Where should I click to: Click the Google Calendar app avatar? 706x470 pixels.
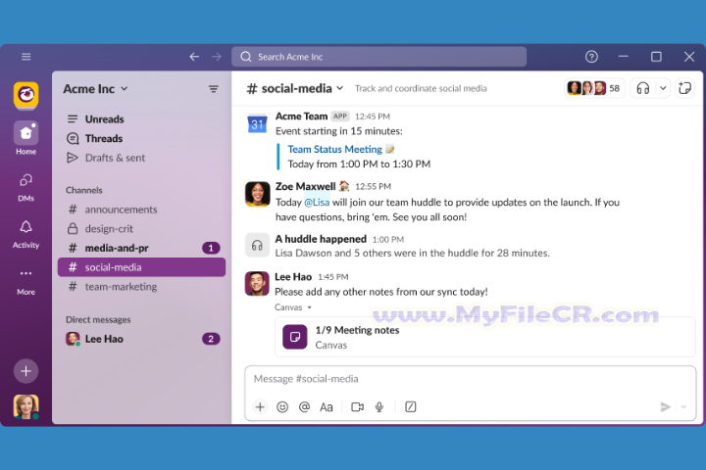pos(257,123)
